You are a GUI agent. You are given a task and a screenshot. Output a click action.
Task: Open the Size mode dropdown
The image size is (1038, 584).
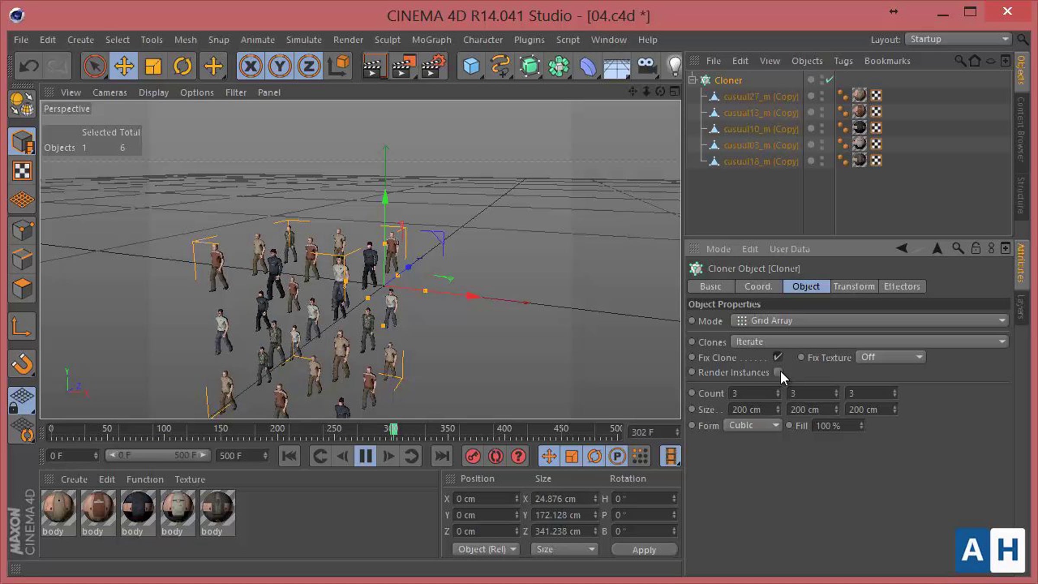[x=564, y=549]
